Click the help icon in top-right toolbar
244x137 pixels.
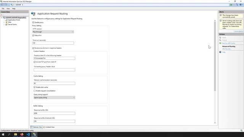[241, 5]
